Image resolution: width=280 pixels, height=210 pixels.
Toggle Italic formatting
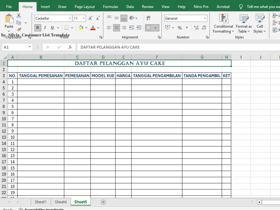click(x=45, y=28)
